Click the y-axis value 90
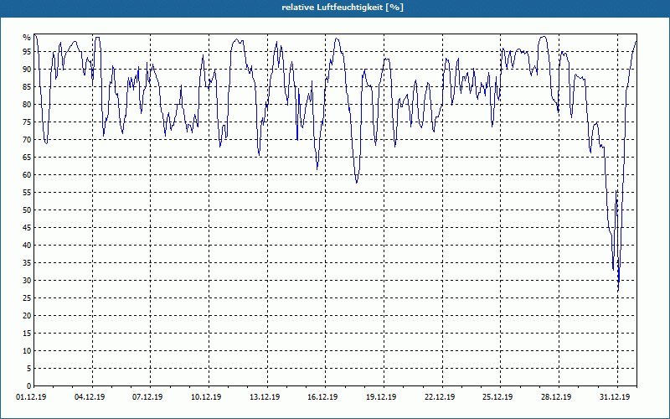 coord(27,70)
